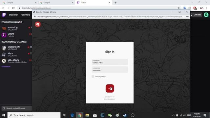The image size is (210, 118).
Task: Go back in Chrome
Action: pyautogui.click(x=3, y=8)
